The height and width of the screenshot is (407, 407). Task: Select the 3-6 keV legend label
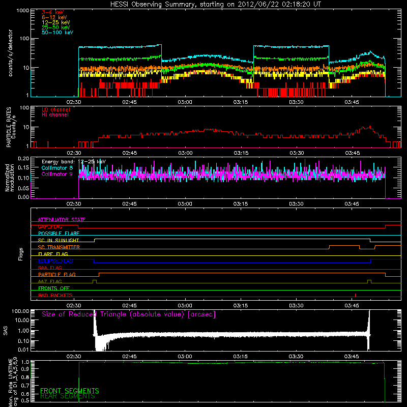[x=53, y=12]
